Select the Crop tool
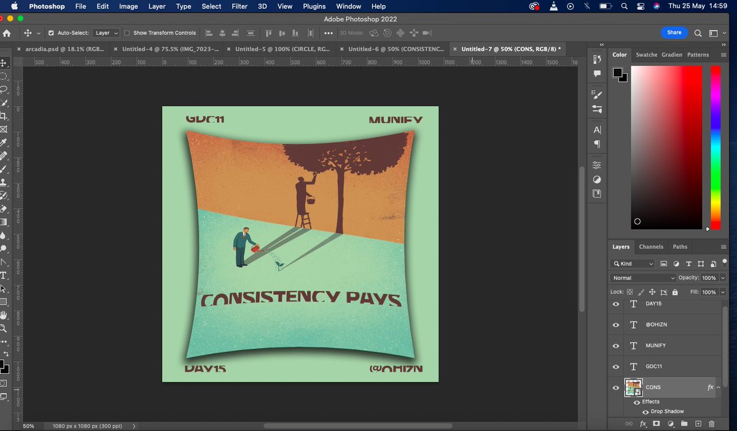737x431 pixels. click(x=3, y=116)
